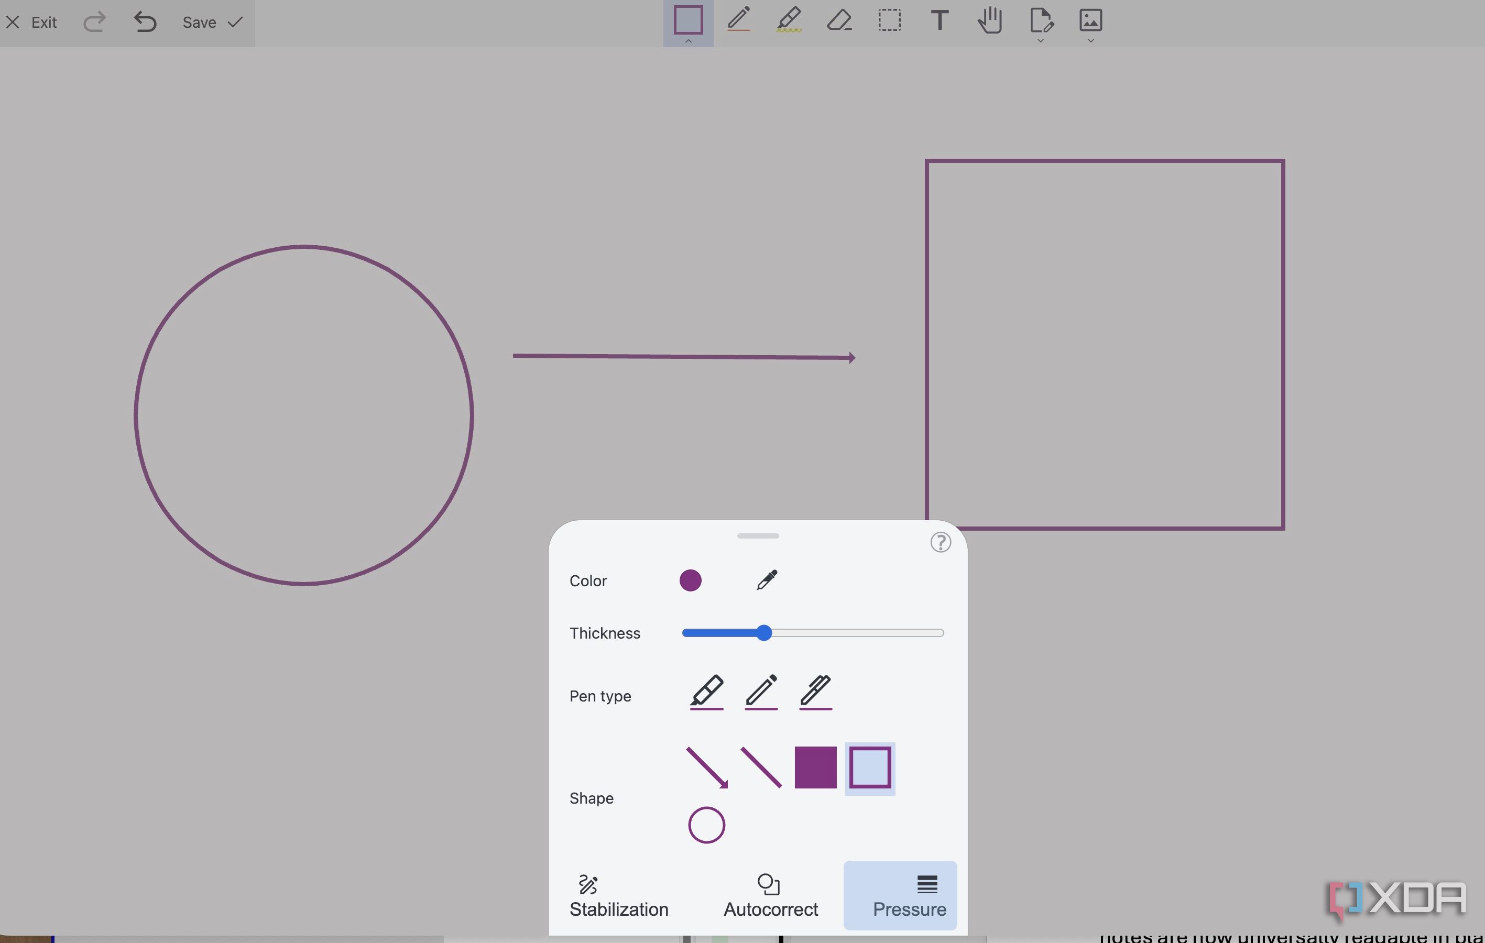Pick a color with the eyedropper

click(767, 580)
